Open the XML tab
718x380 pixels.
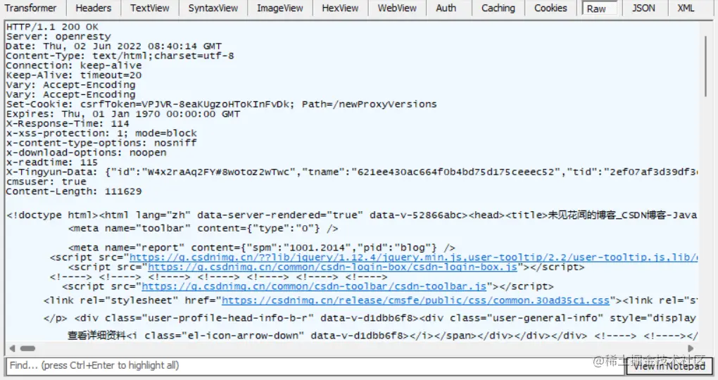[x=686, y=8]
